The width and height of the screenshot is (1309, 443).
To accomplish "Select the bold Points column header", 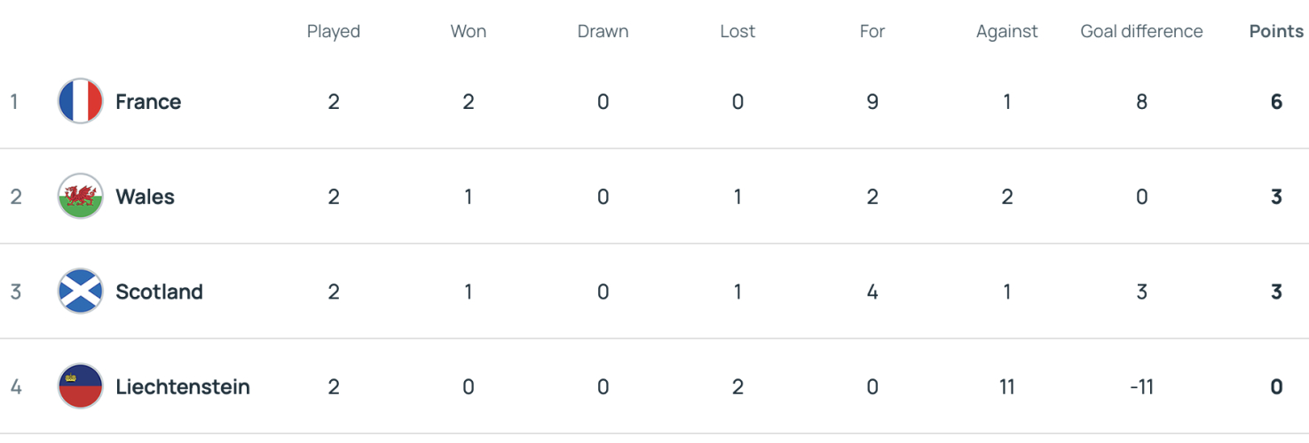I will click(1276, 31).
